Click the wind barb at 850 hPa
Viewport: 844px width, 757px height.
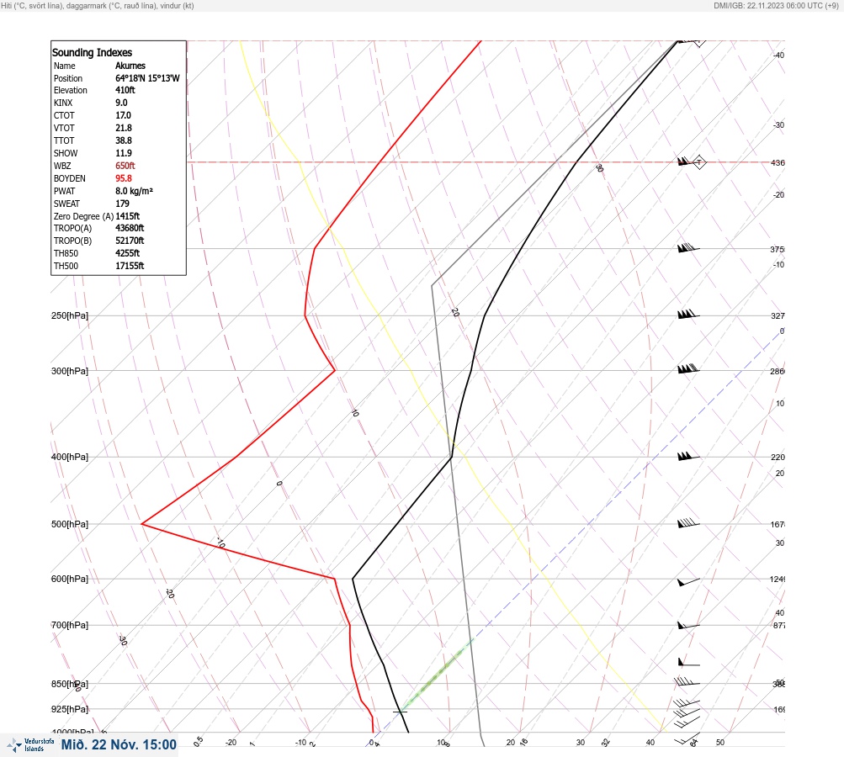687,682
